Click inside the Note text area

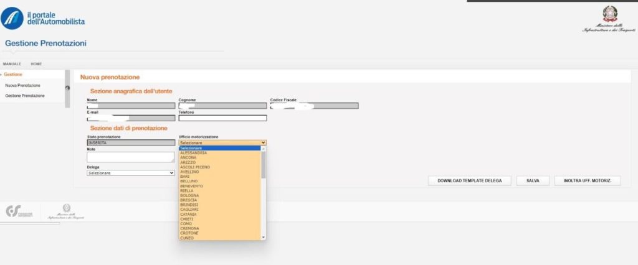[x=131, y=157]
